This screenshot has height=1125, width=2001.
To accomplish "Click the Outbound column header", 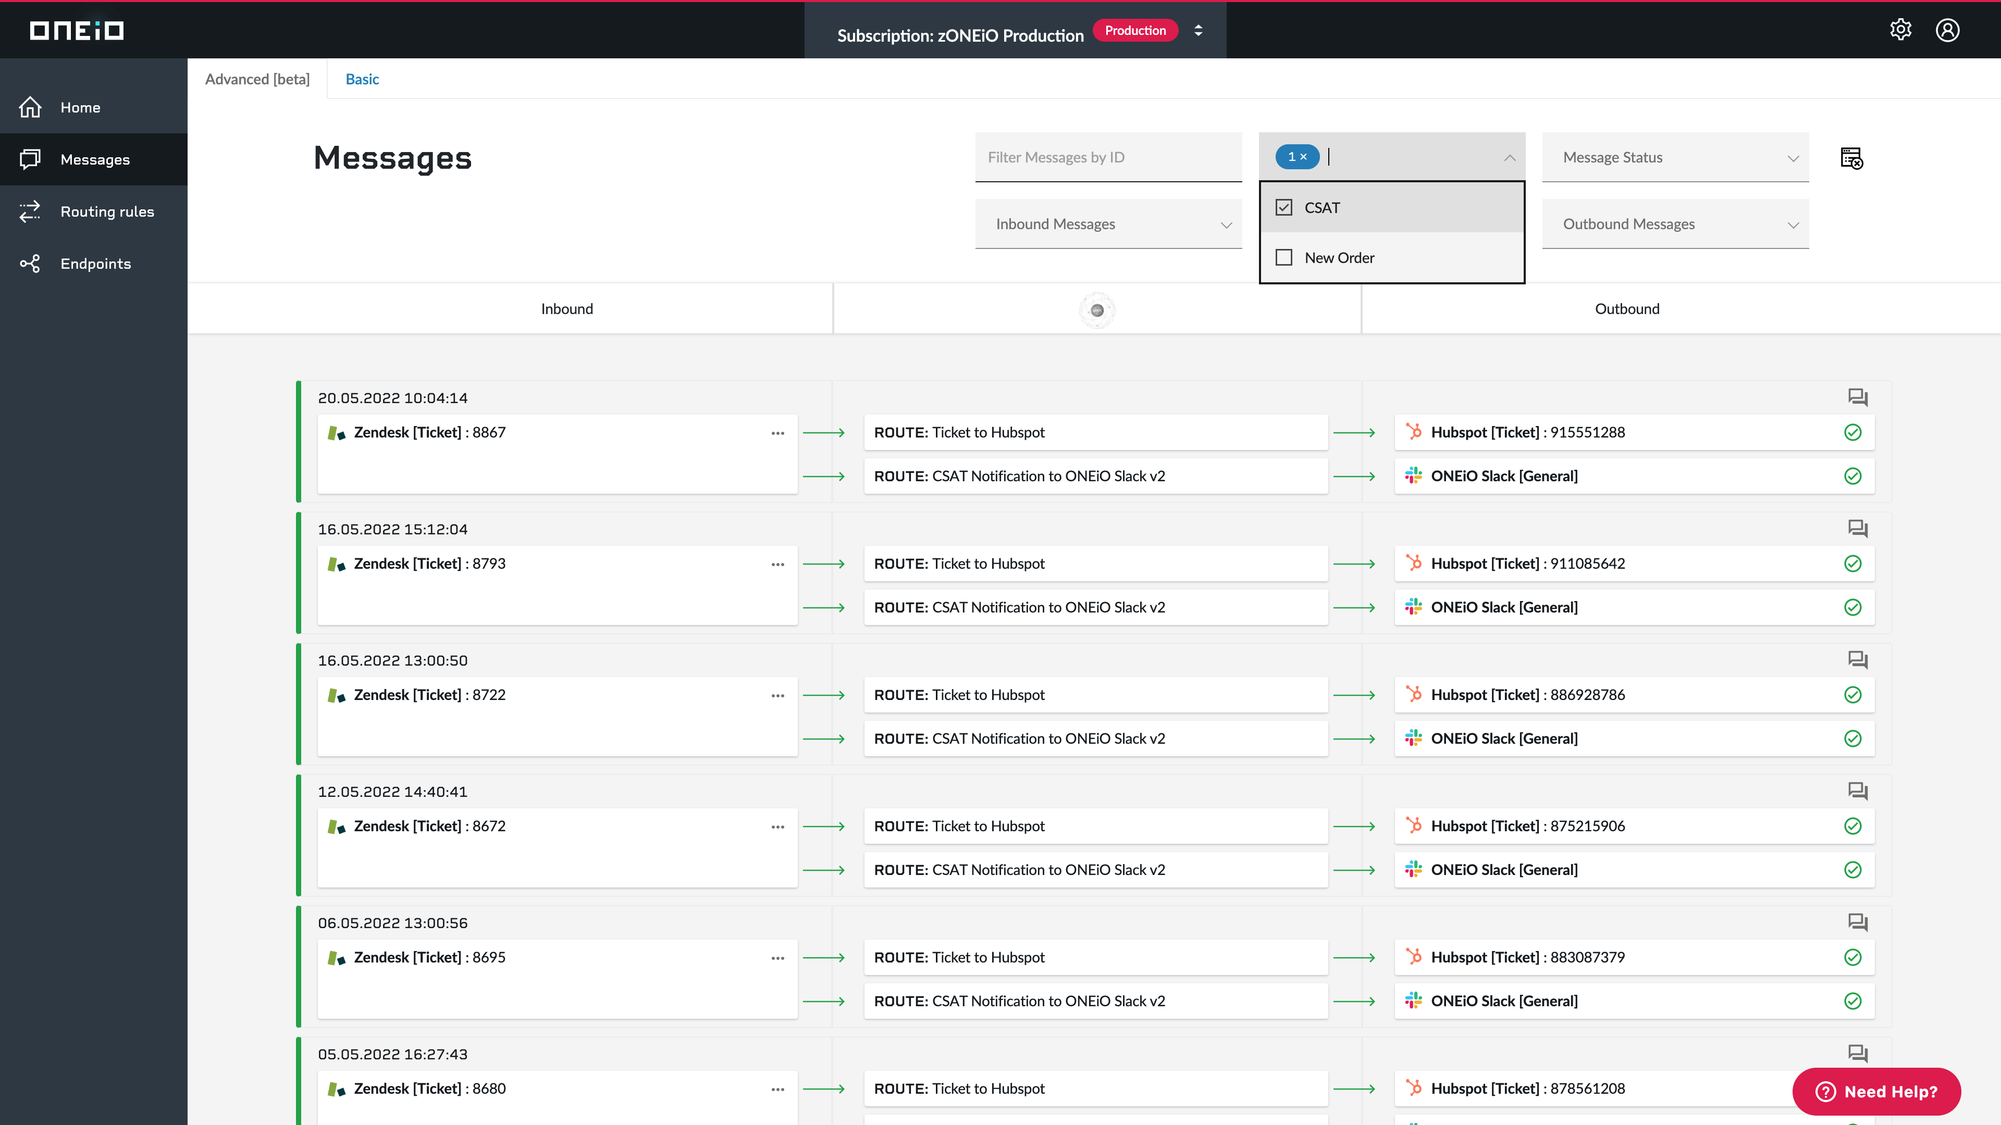I will (x=1626, y=308).
